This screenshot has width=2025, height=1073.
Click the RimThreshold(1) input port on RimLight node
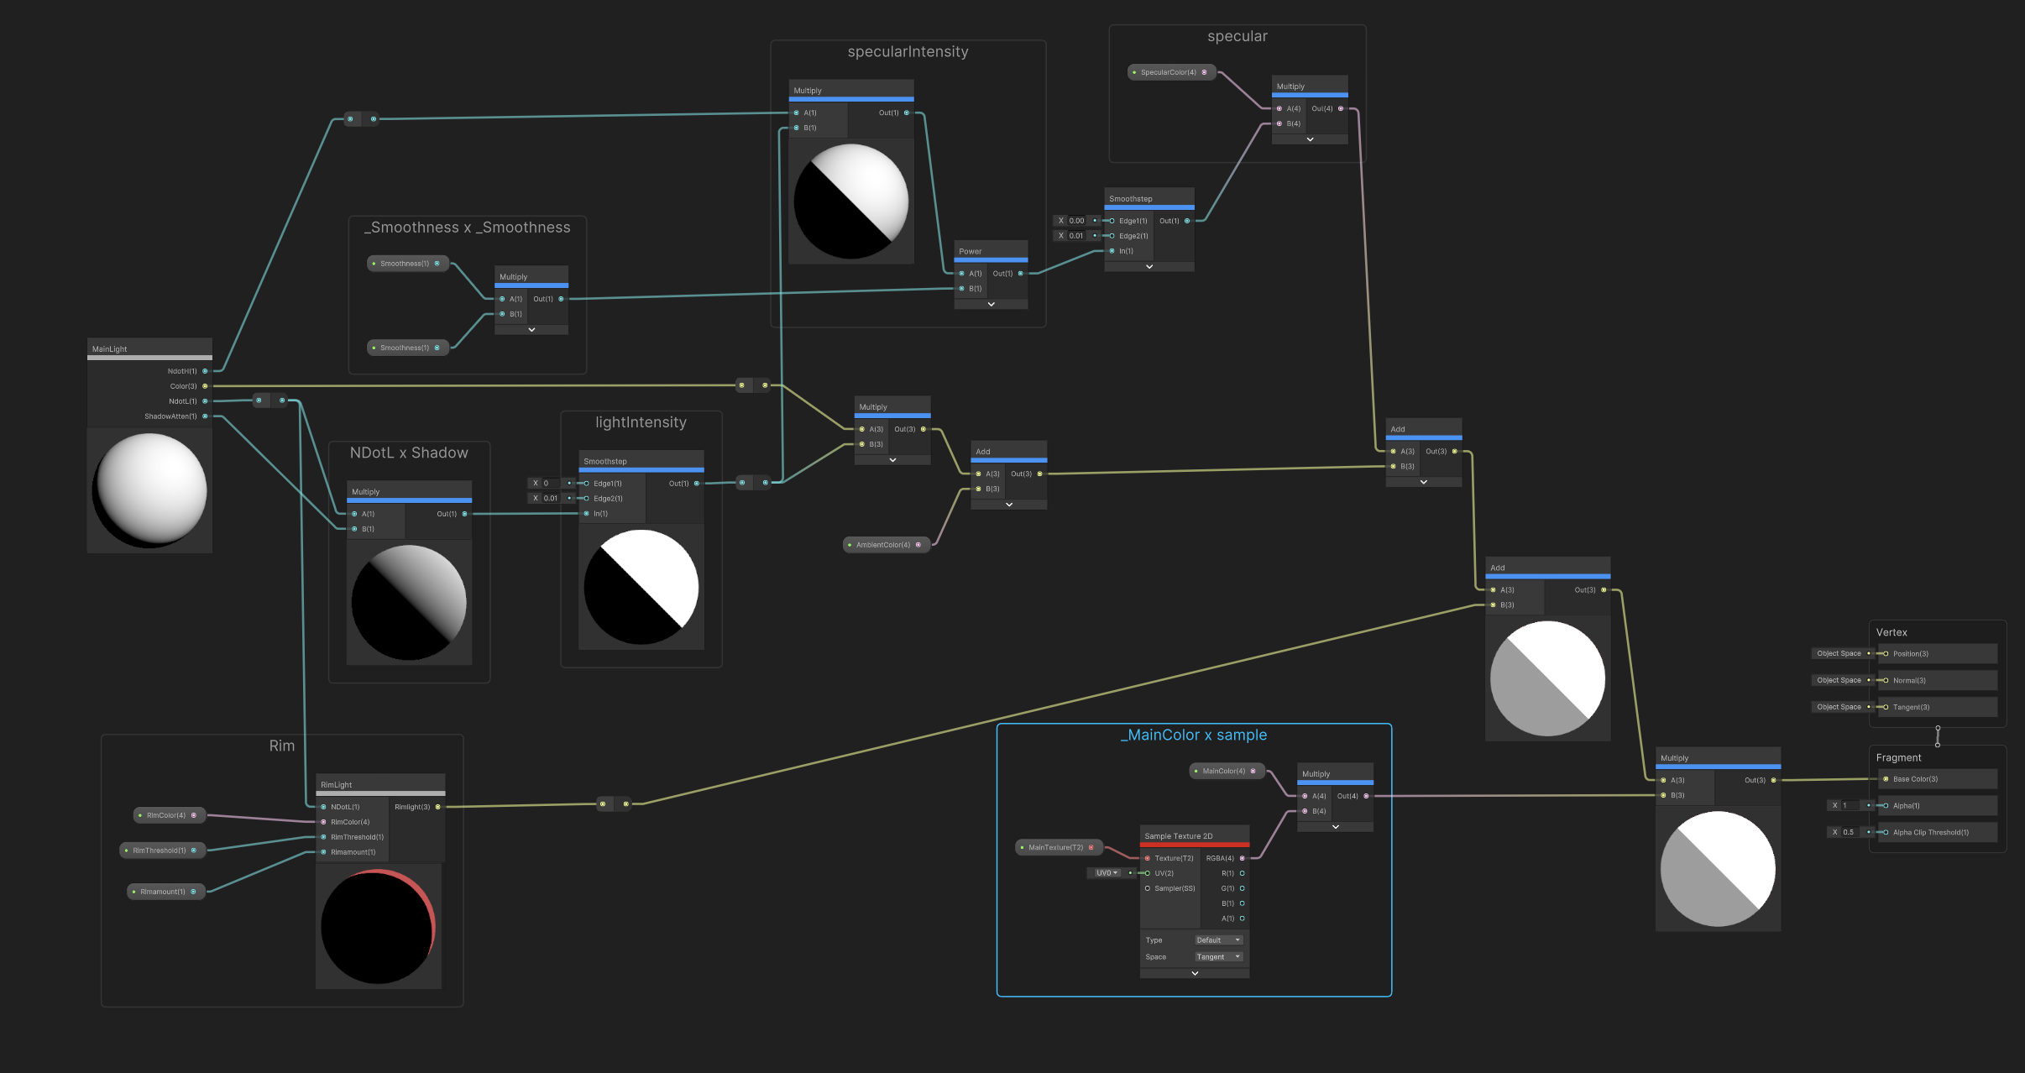coord(323,837)
